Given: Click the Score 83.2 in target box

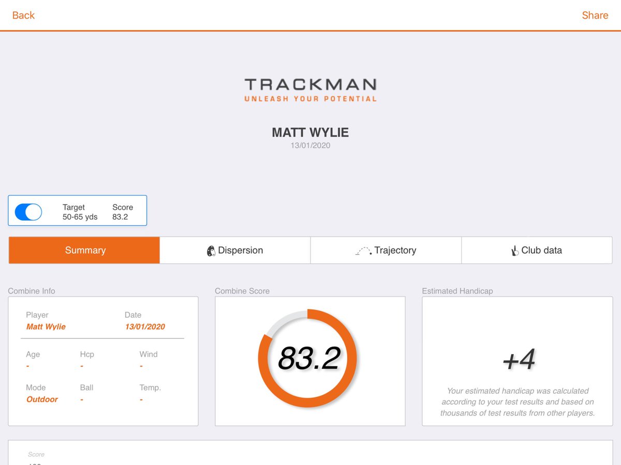Looking at the screenshot, I should [x=123, y=212].
